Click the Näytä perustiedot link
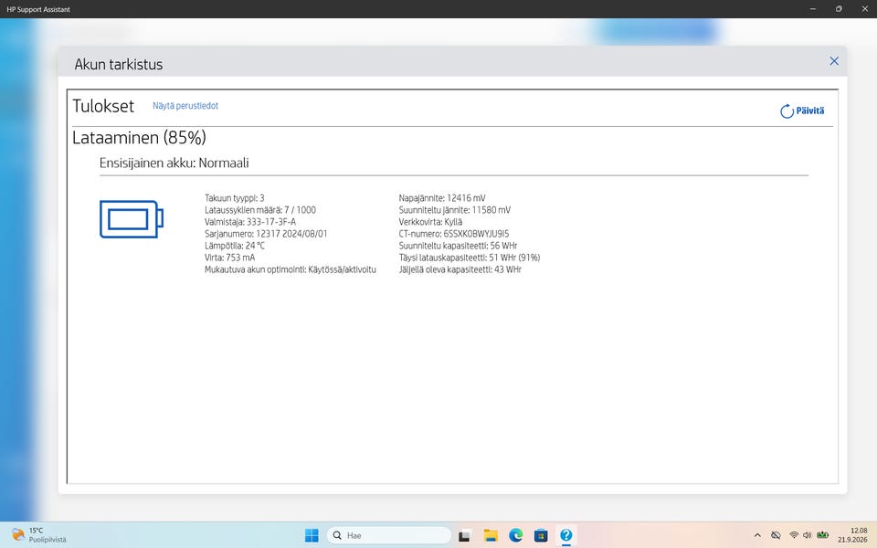 pyautogui.click(x=185, y=106)
